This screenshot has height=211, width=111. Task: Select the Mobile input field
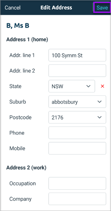[77, 148]
